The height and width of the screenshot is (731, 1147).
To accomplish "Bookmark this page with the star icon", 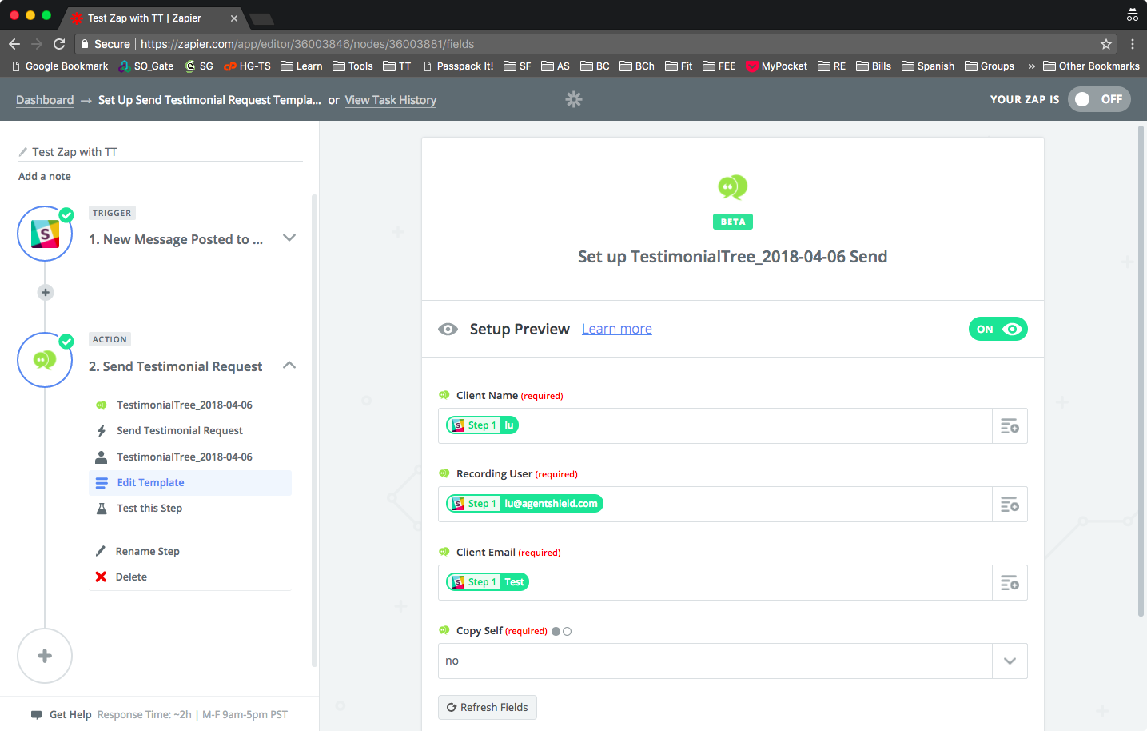I will pyautogui.click(x=1106, y=44).
